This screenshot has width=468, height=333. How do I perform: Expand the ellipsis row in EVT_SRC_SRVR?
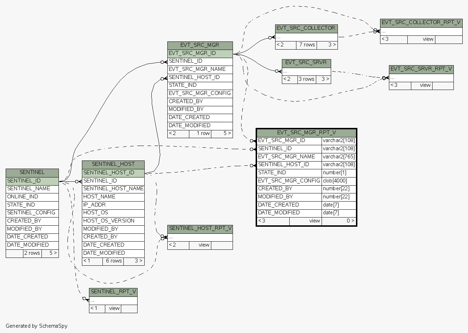[x=306, y=71]
